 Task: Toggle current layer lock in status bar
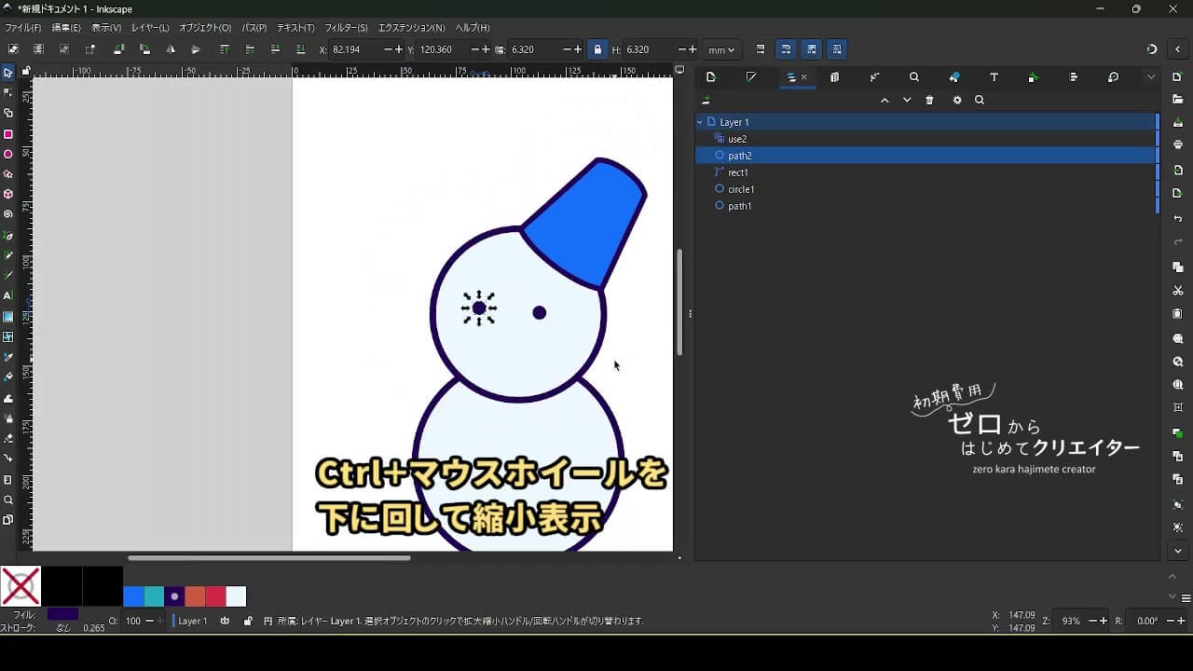click(x=247, y=621)
